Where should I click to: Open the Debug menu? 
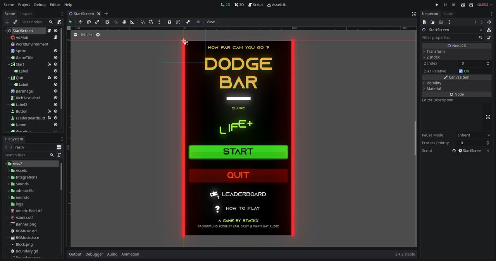(x=40, y=5)
